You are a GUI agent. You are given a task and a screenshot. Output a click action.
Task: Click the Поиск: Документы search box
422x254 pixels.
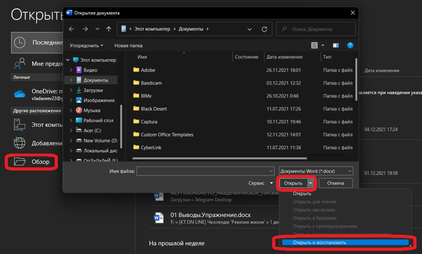pos(316,28)
